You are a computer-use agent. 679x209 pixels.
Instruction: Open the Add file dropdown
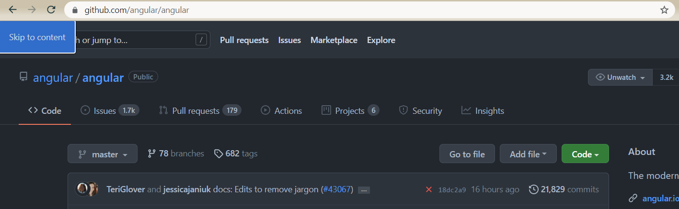point(528,154)
